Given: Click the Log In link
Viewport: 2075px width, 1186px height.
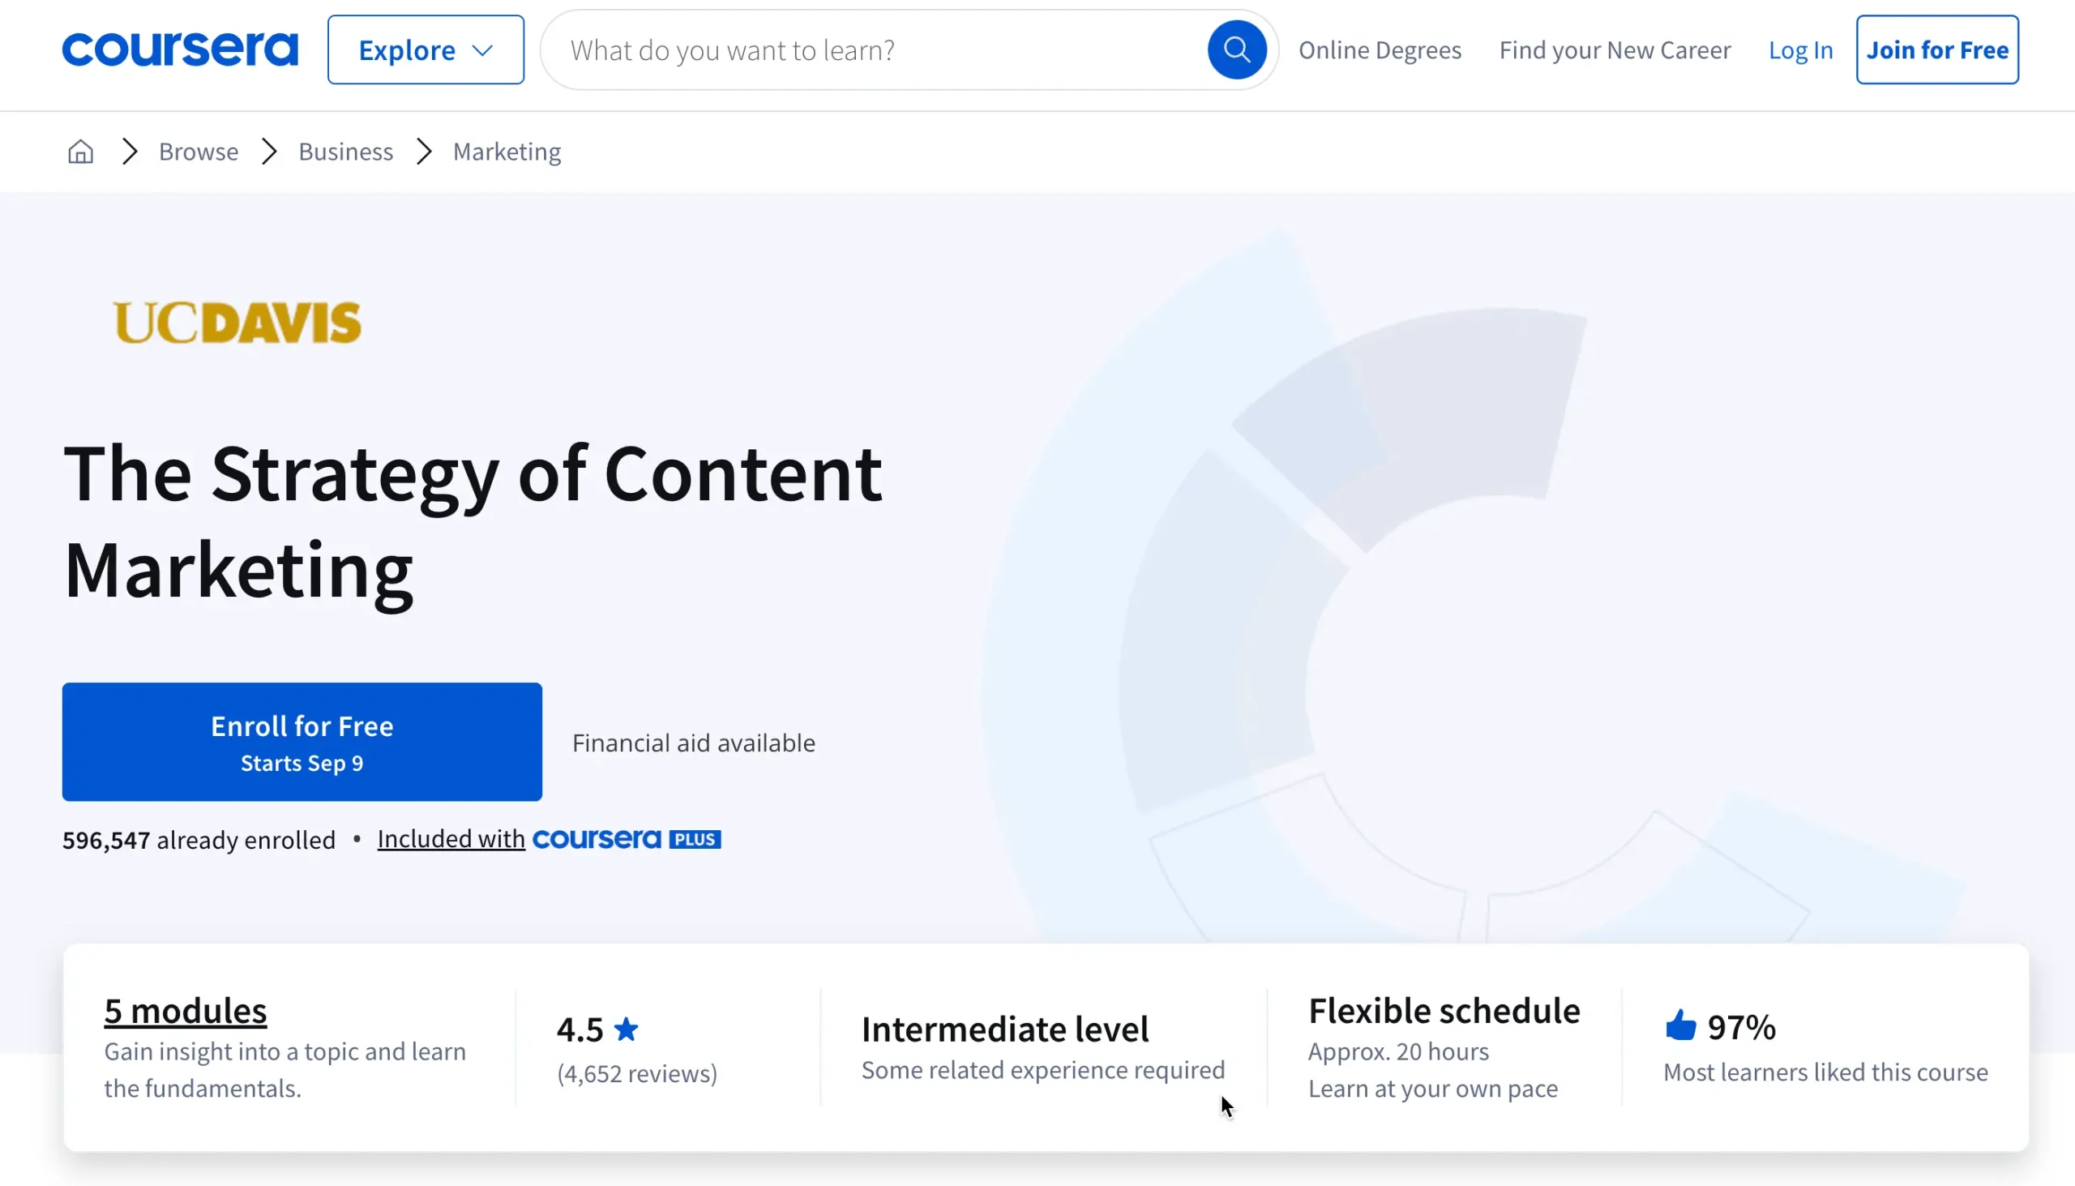Looking at the screenshot, I should point(1799,49).
